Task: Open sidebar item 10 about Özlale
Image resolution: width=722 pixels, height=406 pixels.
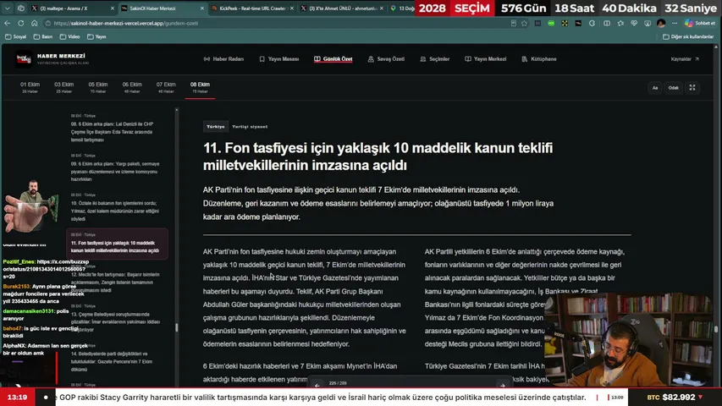Action: click(x=115, y=207)
